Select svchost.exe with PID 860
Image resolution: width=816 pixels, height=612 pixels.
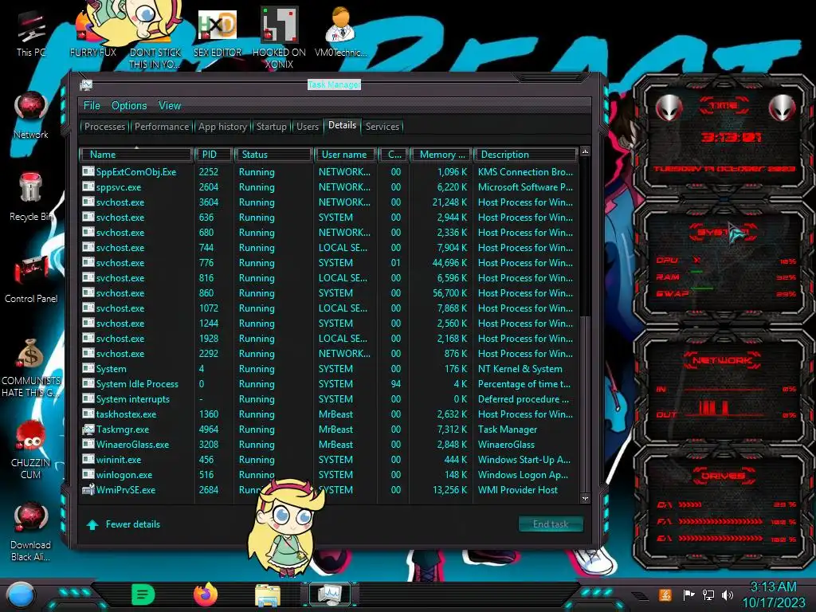click(329, 293)
